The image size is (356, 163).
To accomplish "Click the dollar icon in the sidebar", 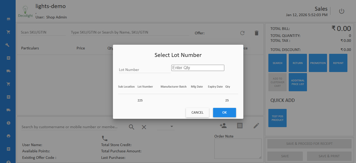I will pos(8,123).
